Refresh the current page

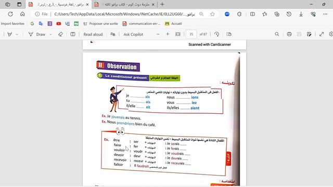[10, 14]
